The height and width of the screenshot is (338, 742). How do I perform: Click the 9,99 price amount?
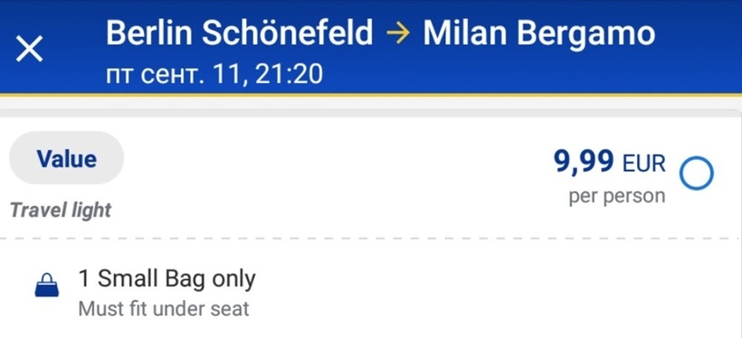pyautogui.click(x=584, y=162)
